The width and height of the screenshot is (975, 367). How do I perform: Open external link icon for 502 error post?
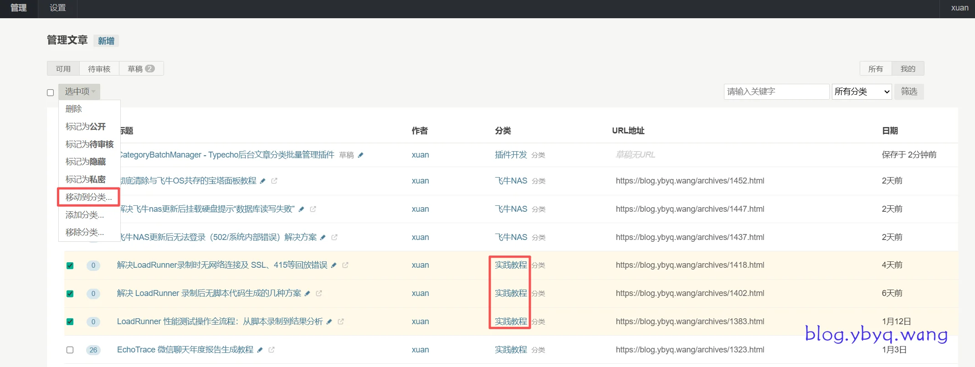pos(334,237)
